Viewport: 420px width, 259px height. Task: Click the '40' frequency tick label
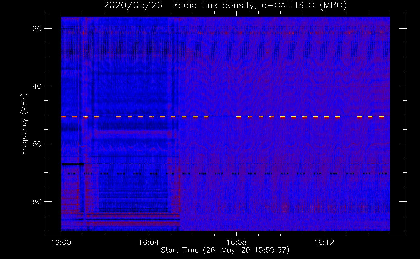click(37, 86)
